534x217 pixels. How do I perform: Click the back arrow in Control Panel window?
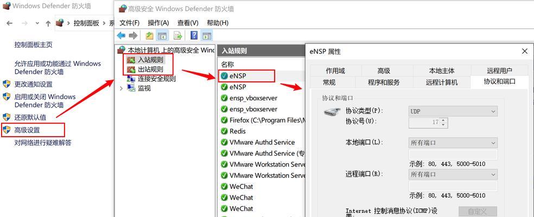[x=10, y=23]
